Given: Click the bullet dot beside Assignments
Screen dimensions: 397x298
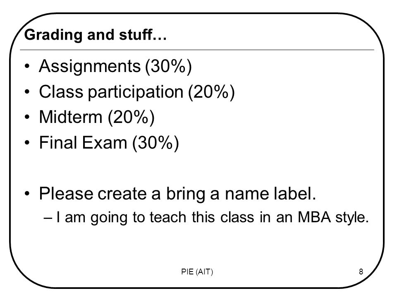Looking at the screenshot, I should coord(27,66).
